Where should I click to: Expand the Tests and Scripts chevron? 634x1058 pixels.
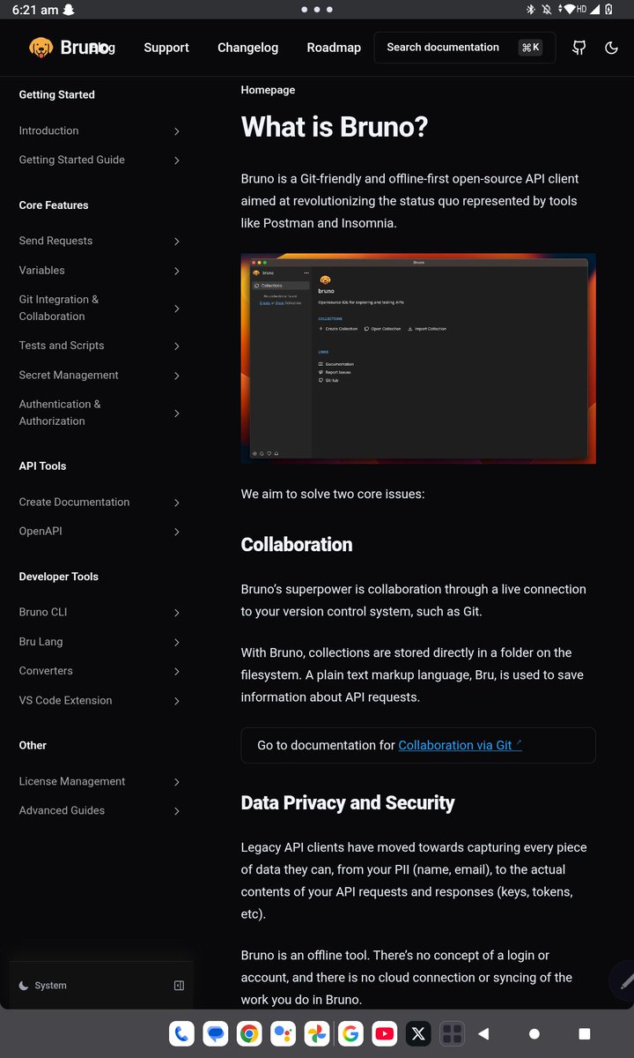(x=177, y=346)
